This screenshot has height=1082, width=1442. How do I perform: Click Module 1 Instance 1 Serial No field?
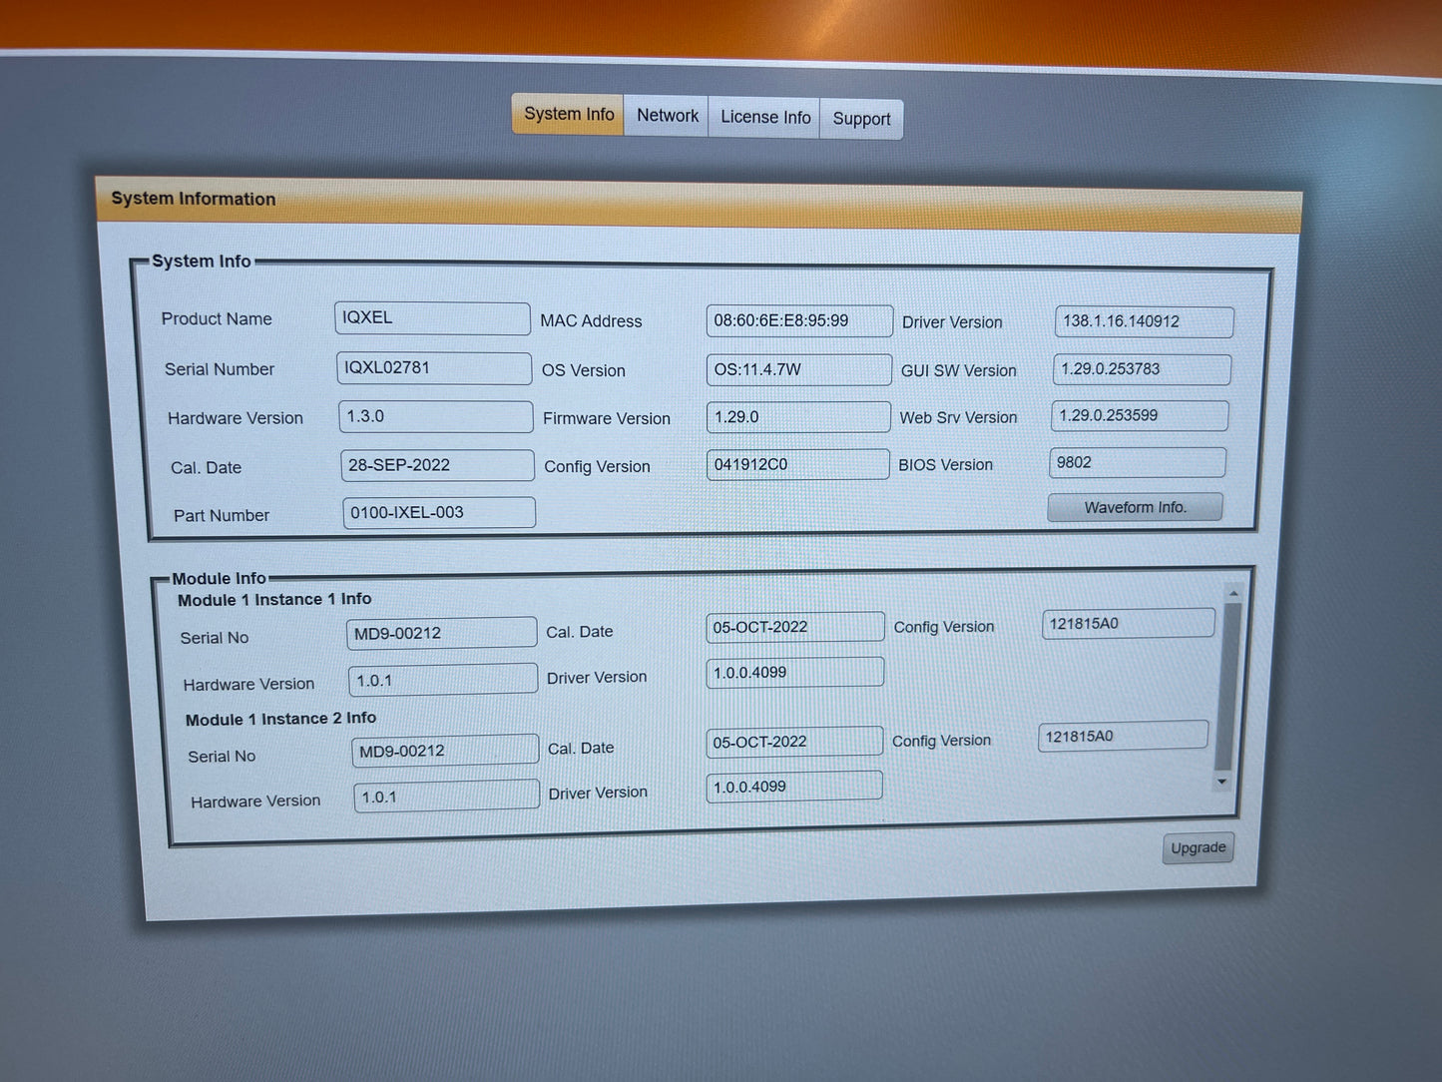coord(441,633)
